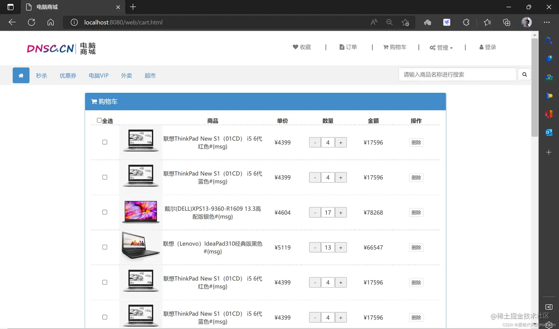This screenshot has height=329, width=559.
Task: Open a new browser tab
Action: [x=133, y=7]
